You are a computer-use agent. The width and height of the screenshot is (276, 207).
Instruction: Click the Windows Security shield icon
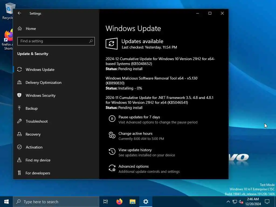pyautogui.click(x=19, y=95)
